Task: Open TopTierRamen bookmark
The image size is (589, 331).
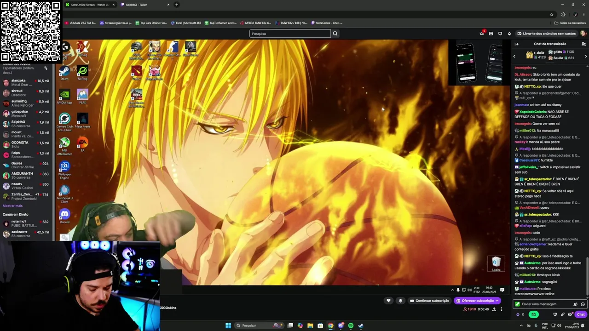Action: pyautogui.click(x=220, y=23)
